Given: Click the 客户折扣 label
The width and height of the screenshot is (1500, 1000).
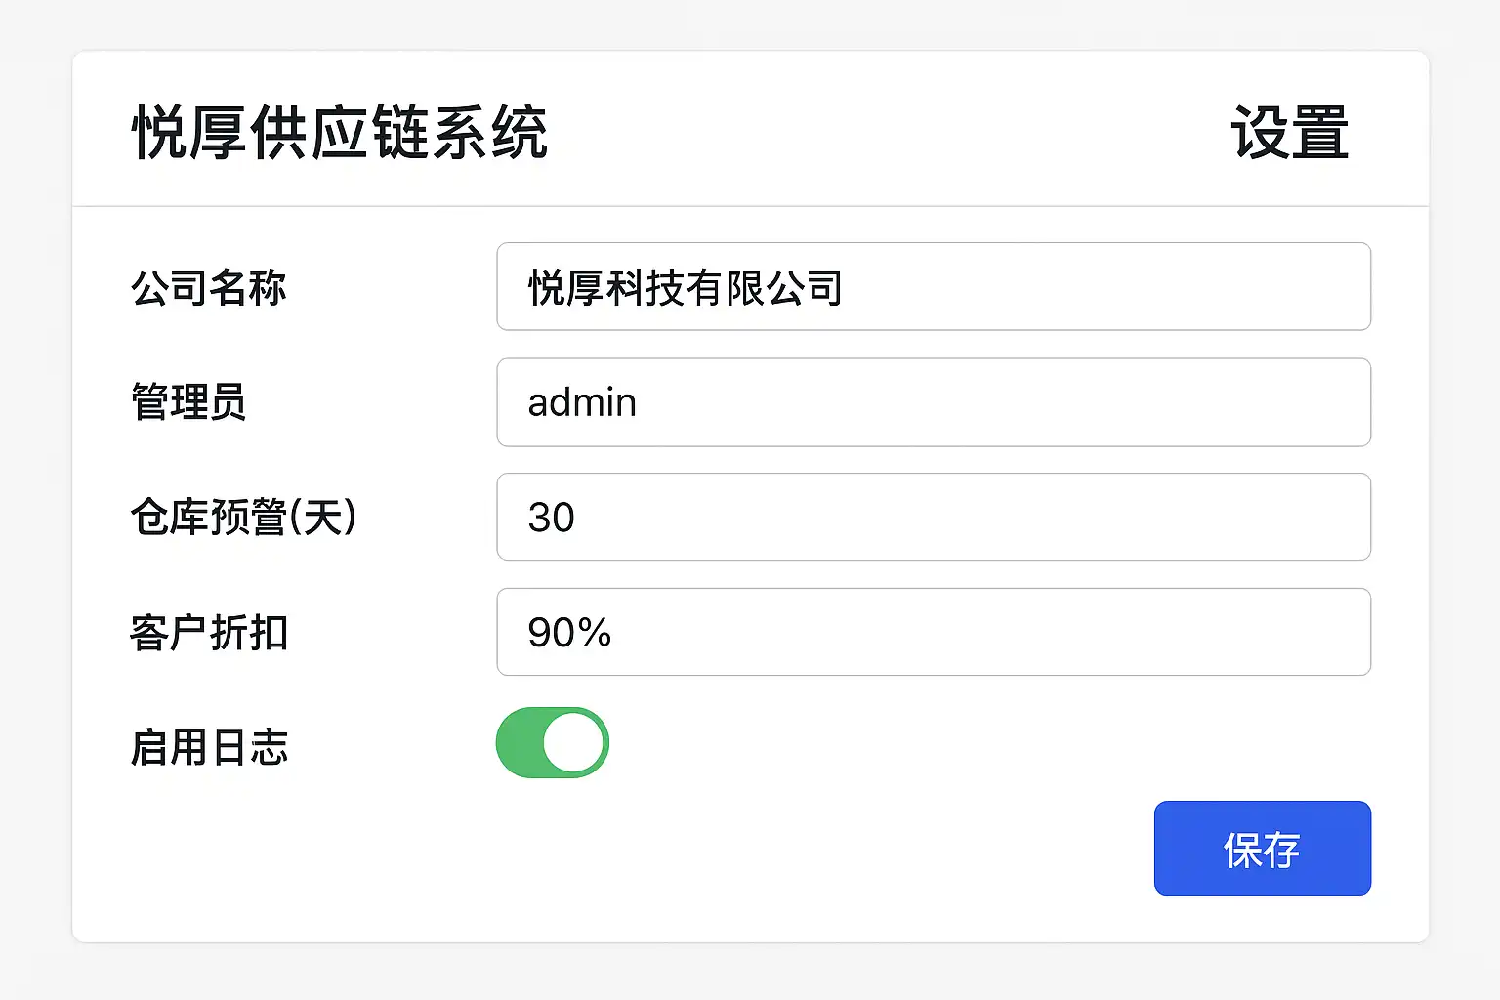Looking at the screenshot, I should tap(208, 633).
